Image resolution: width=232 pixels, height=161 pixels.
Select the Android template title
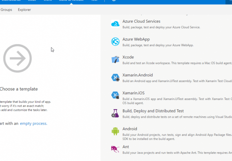[130, 129]
